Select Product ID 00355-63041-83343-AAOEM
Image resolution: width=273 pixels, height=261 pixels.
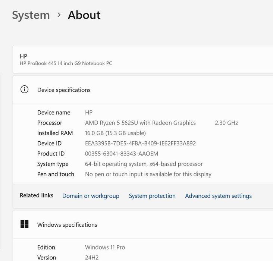click(122, 154)
